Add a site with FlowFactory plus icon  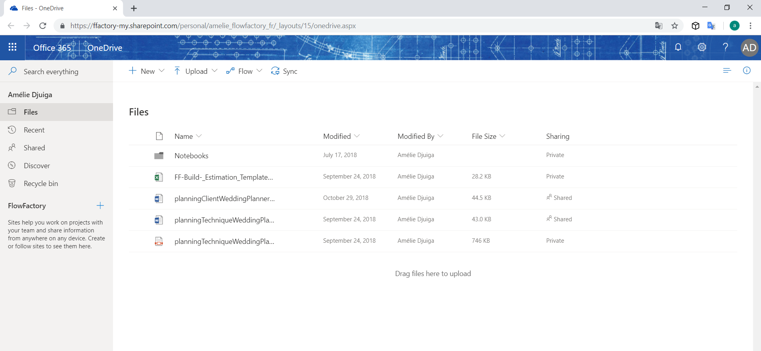(x=100, y=205)
